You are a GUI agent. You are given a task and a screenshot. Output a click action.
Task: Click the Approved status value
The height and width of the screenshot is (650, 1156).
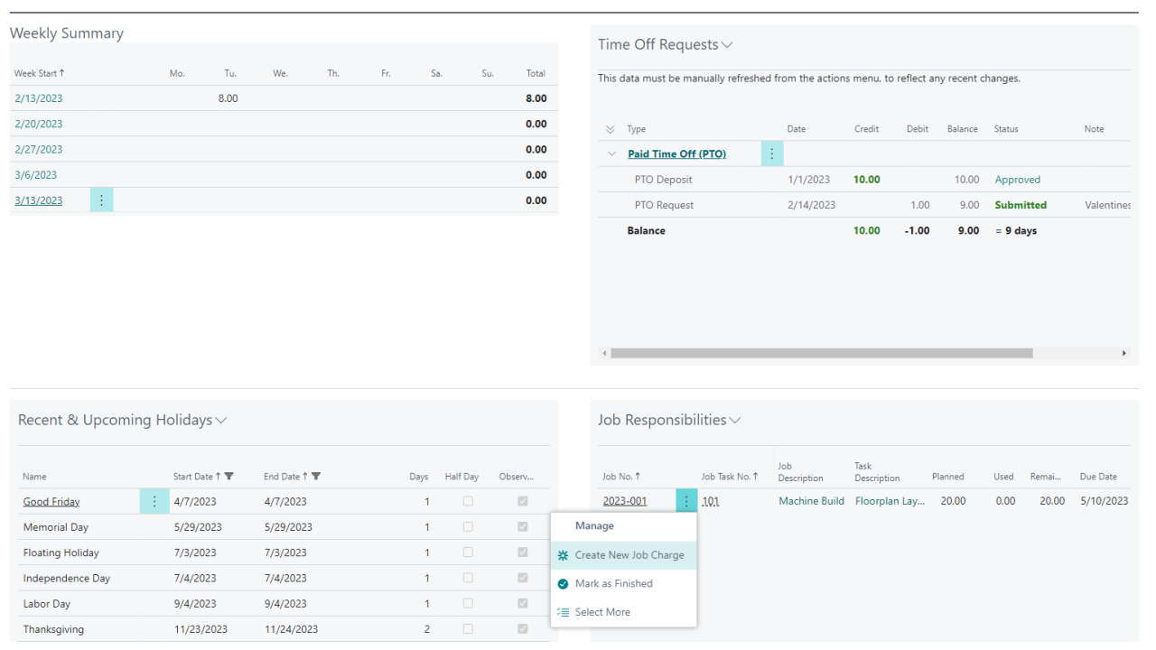point(1018,180)
